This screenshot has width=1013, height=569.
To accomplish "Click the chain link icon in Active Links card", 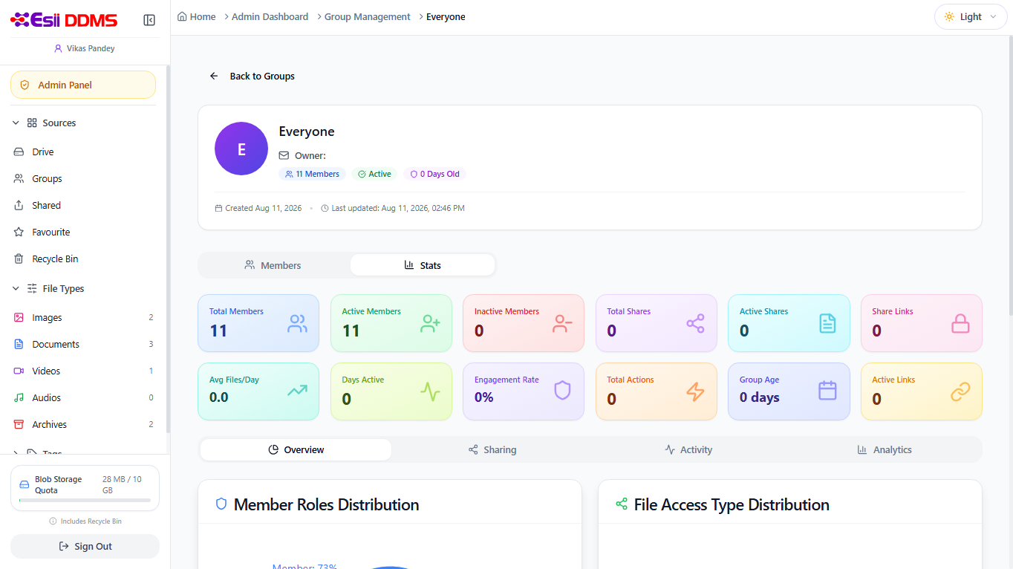I will (961, 391).
